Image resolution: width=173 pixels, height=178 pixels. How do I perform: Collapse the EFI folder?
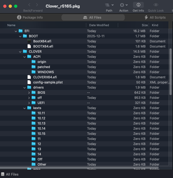coord(16,31)
